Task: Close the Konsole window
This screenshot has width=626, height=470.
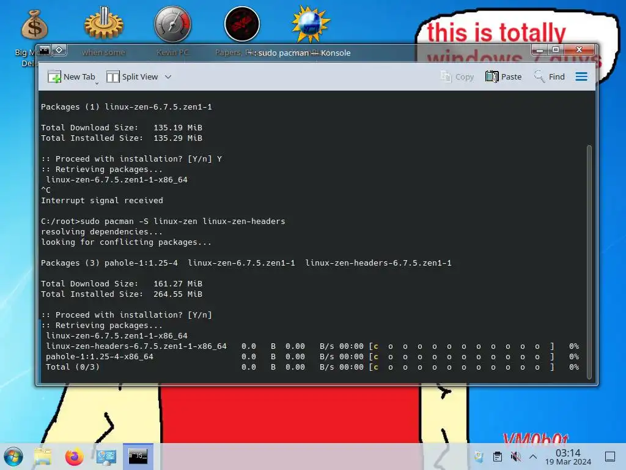Action: pos(579,50)
